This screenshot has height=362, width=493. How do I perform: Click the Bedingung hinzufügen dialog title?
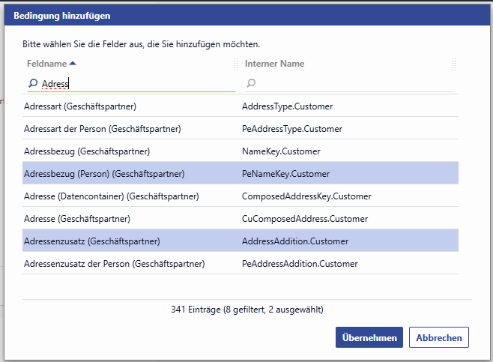click(x=62, y=16)
